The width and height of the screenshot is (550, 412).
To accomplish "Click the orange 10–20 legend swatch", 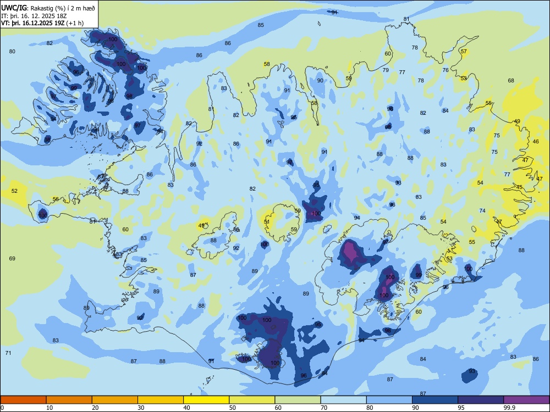I will click(x=69, y=400).
